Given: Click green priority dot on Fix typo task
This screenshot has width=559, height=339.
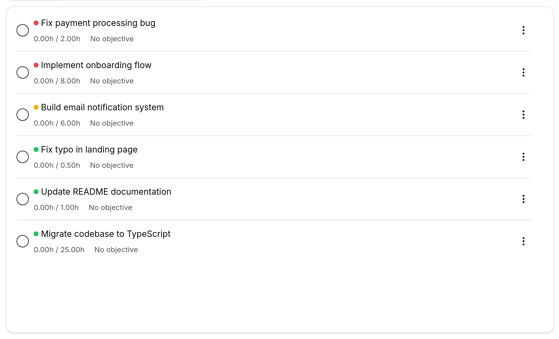Looking at the screenshot, I should click(36, 149).
